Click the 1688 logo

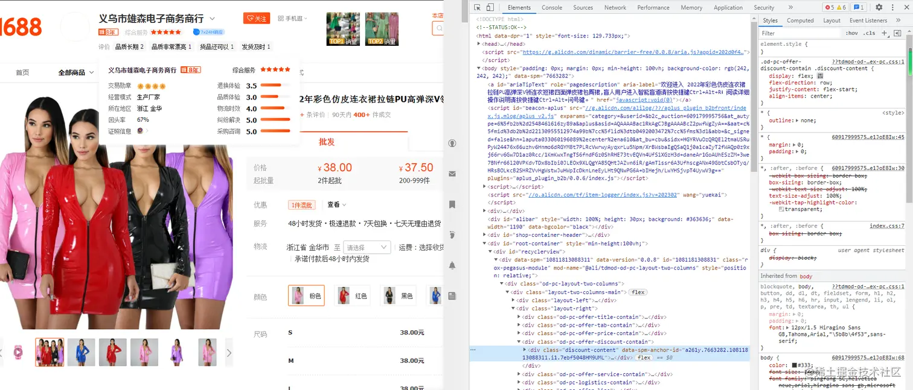[21, 27]
